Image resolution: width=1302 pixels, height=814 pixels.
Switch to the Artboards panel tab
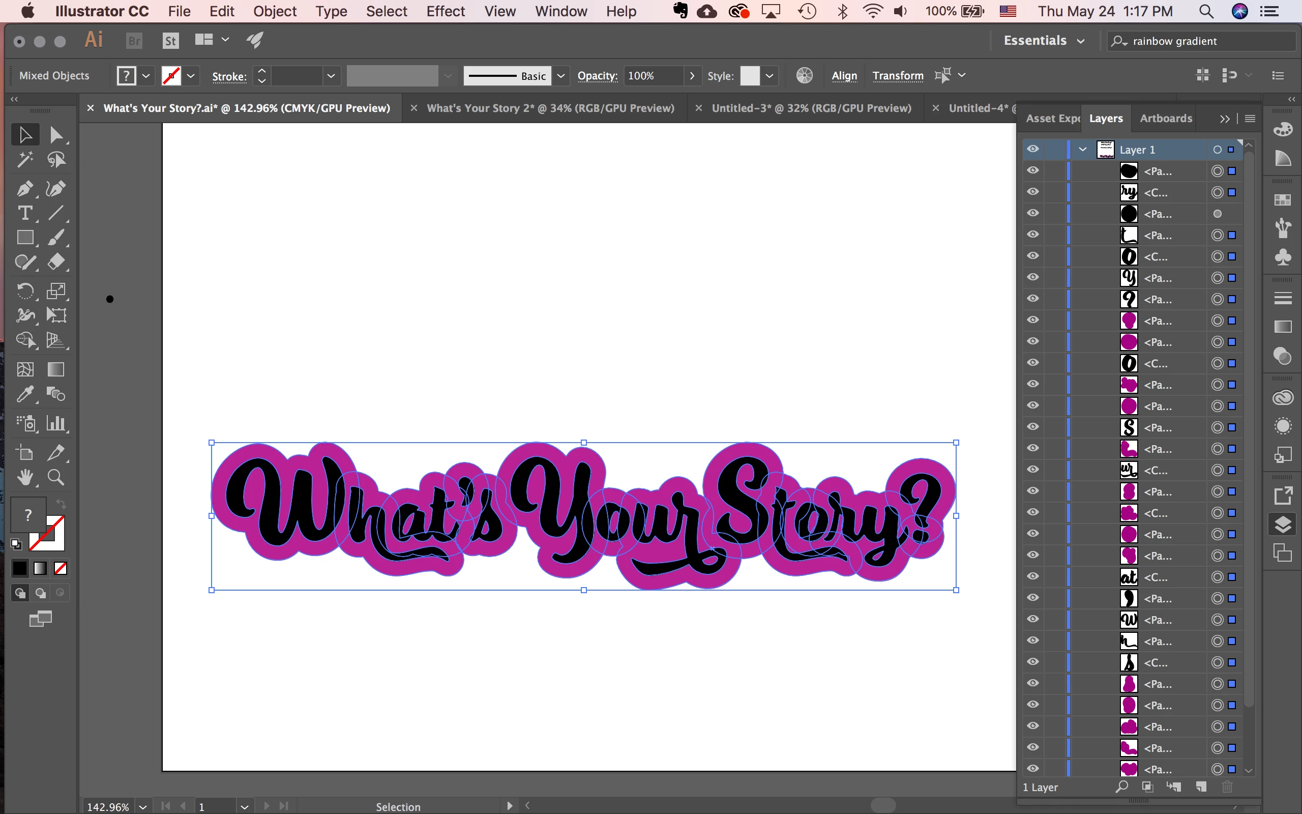[x=1165, y=119]
